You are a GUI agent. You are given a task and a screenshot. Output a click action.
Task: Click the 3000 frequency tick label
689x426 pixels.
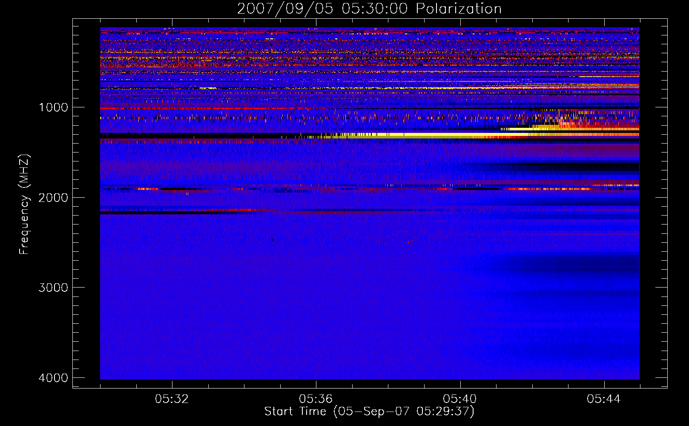[x=53, y=288]
